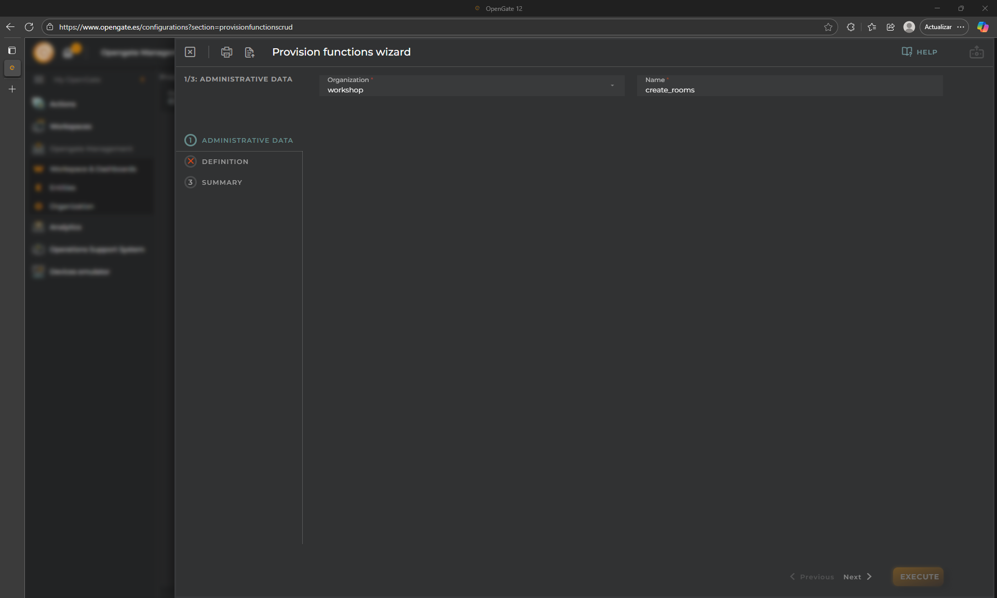
Task: Click the print icon in wizard header
Action: 226,52
